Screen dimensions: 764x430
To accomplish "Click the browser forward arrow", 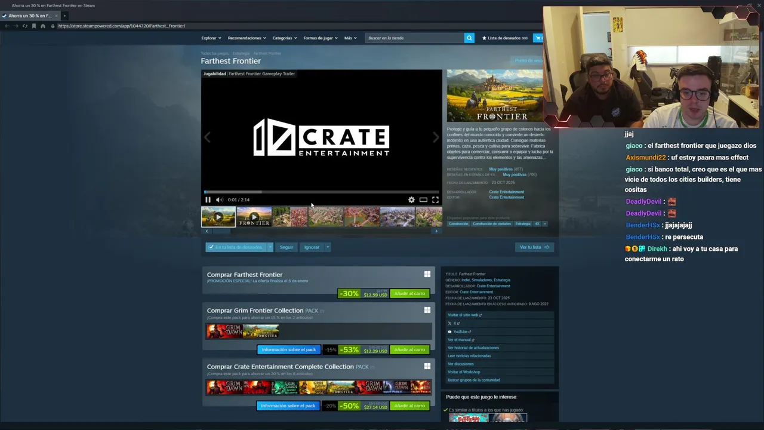I will [16, 26].
